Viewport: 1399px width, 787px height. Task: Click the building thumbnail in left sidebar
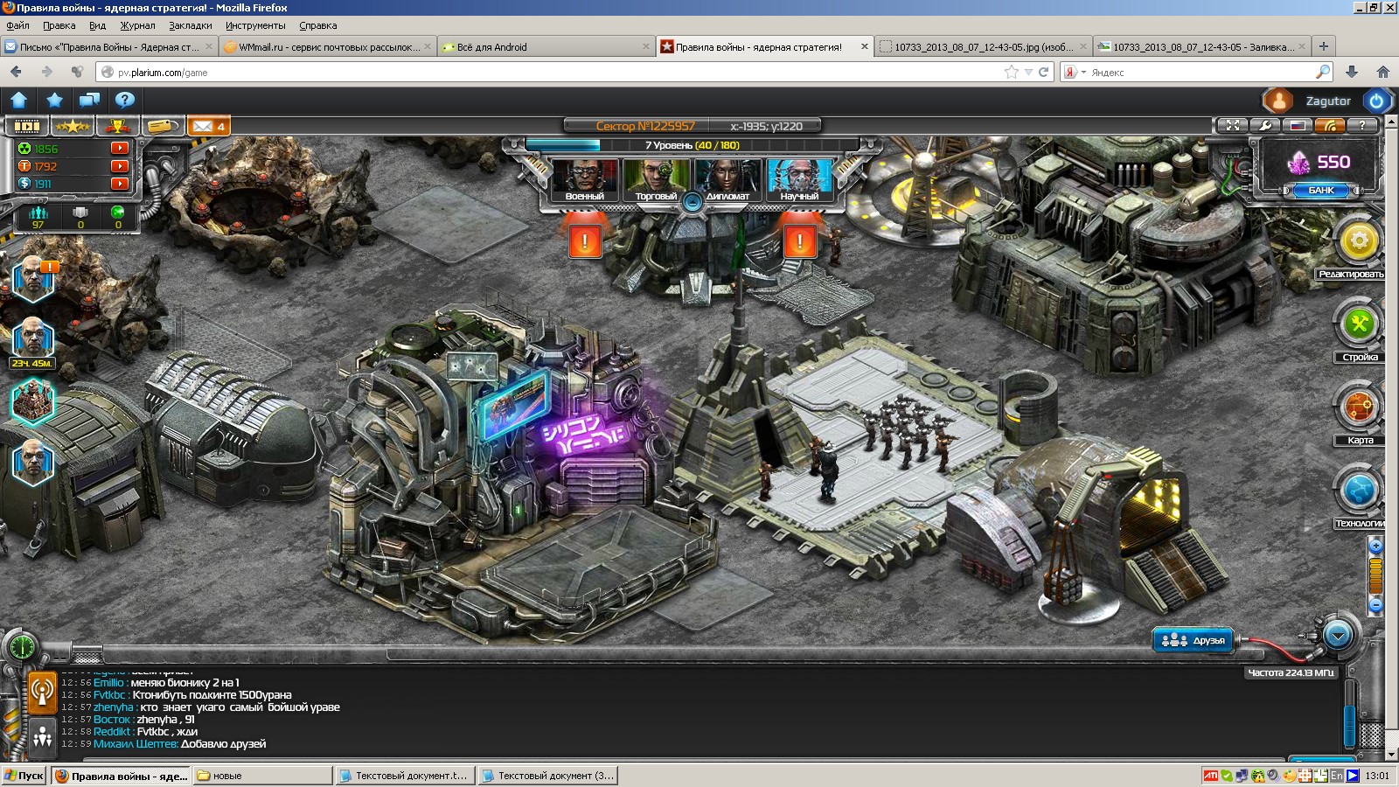point(33,400)
